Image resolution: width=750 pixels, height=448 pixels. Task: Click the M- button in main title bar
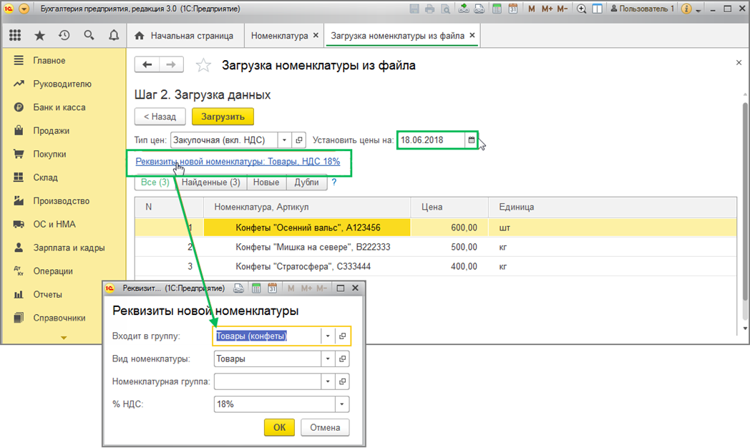562,9
